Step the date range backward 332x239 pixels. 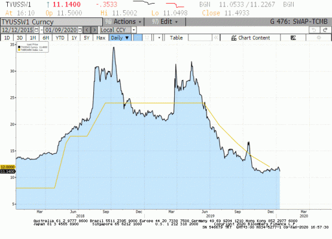coord(87,30)
